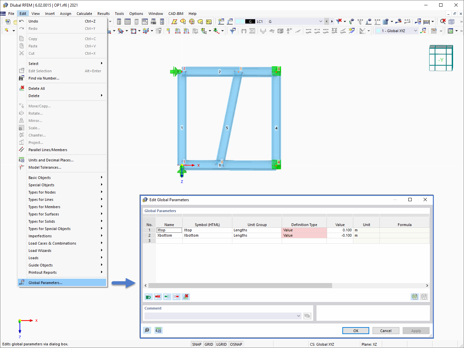
Task: Add a new global parameter row
Action: 148,297
